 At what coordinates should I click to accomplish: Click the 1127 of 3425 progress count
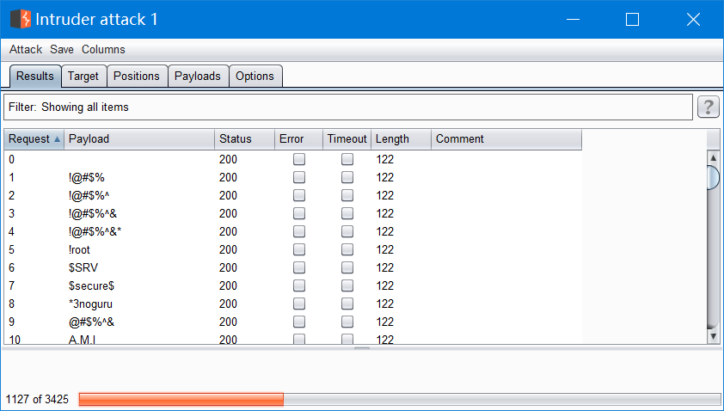pos(37,400)
